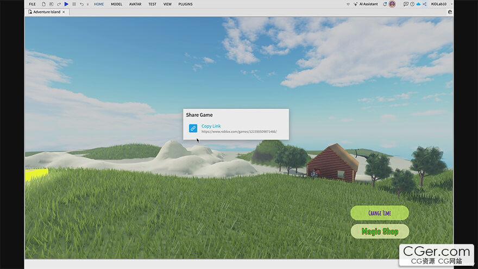Click the blue cloud icon
The height and width of the screenshot is (269, 478).
[x=419, y=4]
